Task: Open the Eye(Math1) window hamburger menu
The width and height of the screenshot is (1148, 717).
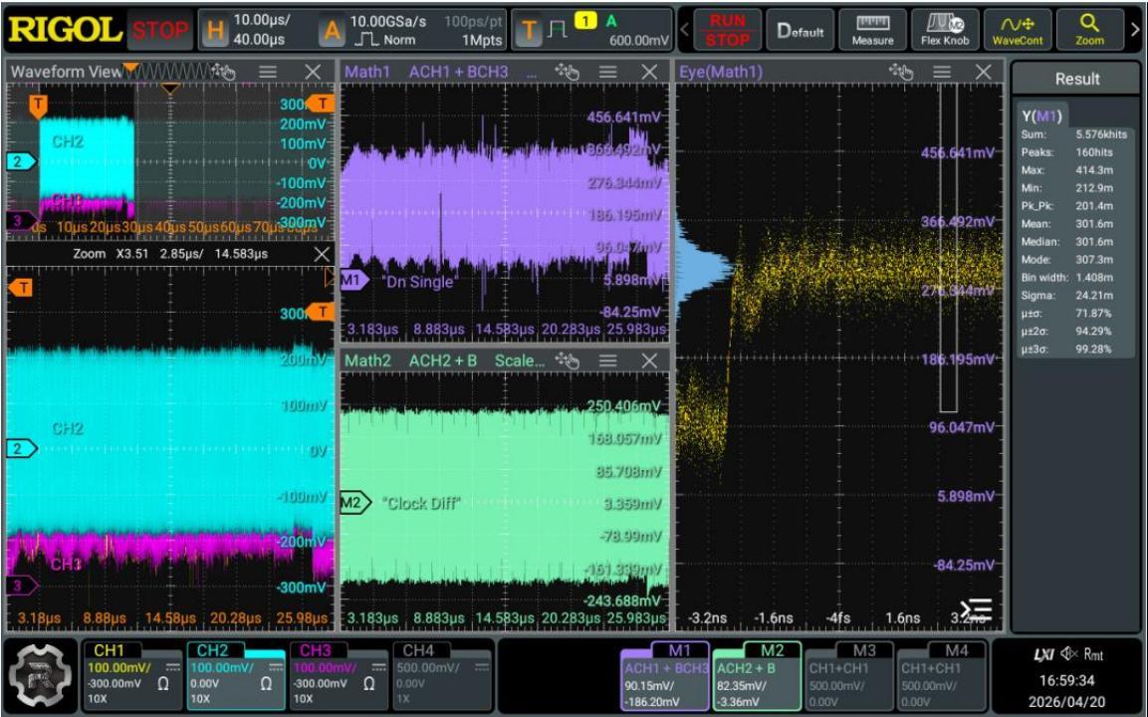Action: coord(942,71)
